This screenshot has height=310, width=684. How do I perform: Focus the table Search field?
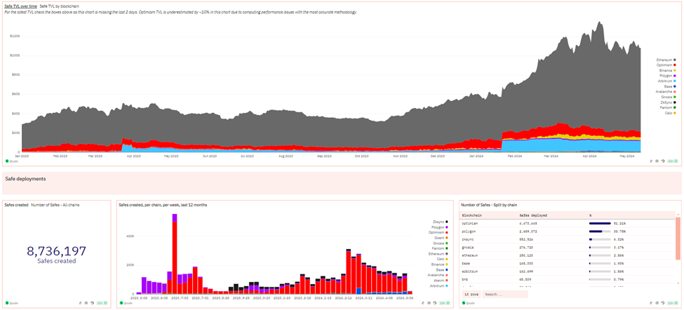pos(504,295)
